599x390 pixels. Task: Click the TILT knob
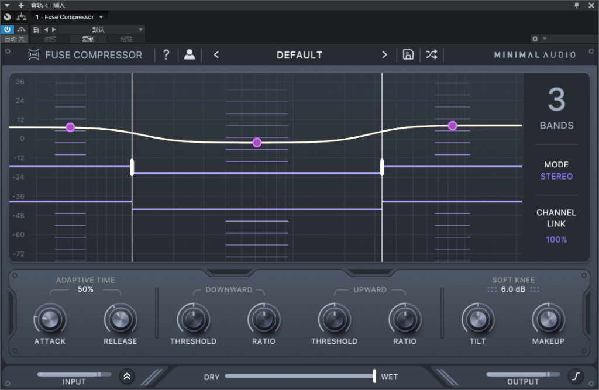(x=478, y=319)
